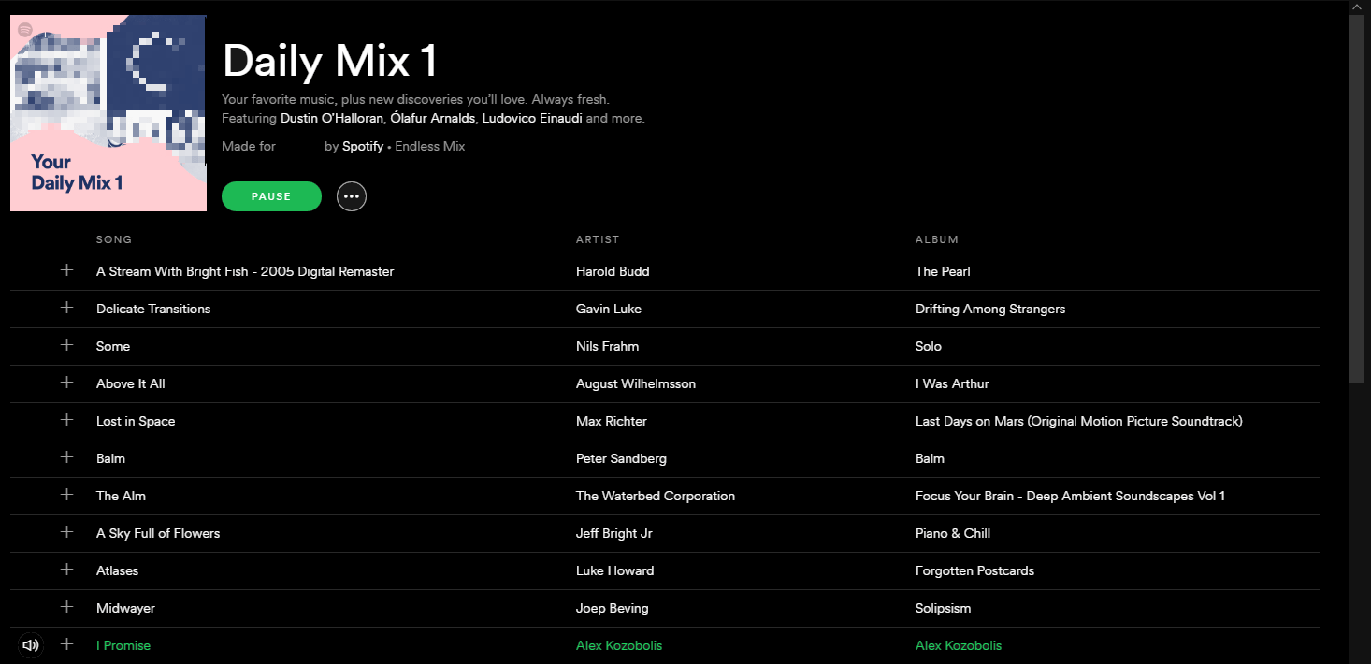The width and height of the screenshot is (1371, 664).
Task: Open album Solipsism
Action: click(944, 608)
